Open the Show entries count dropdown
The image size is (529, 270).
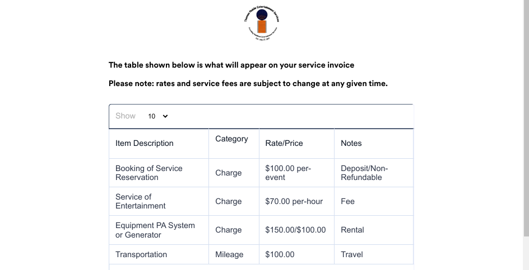(158, 116)
